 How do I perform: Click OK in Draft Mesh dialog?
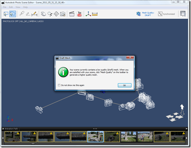pos(124,85)
